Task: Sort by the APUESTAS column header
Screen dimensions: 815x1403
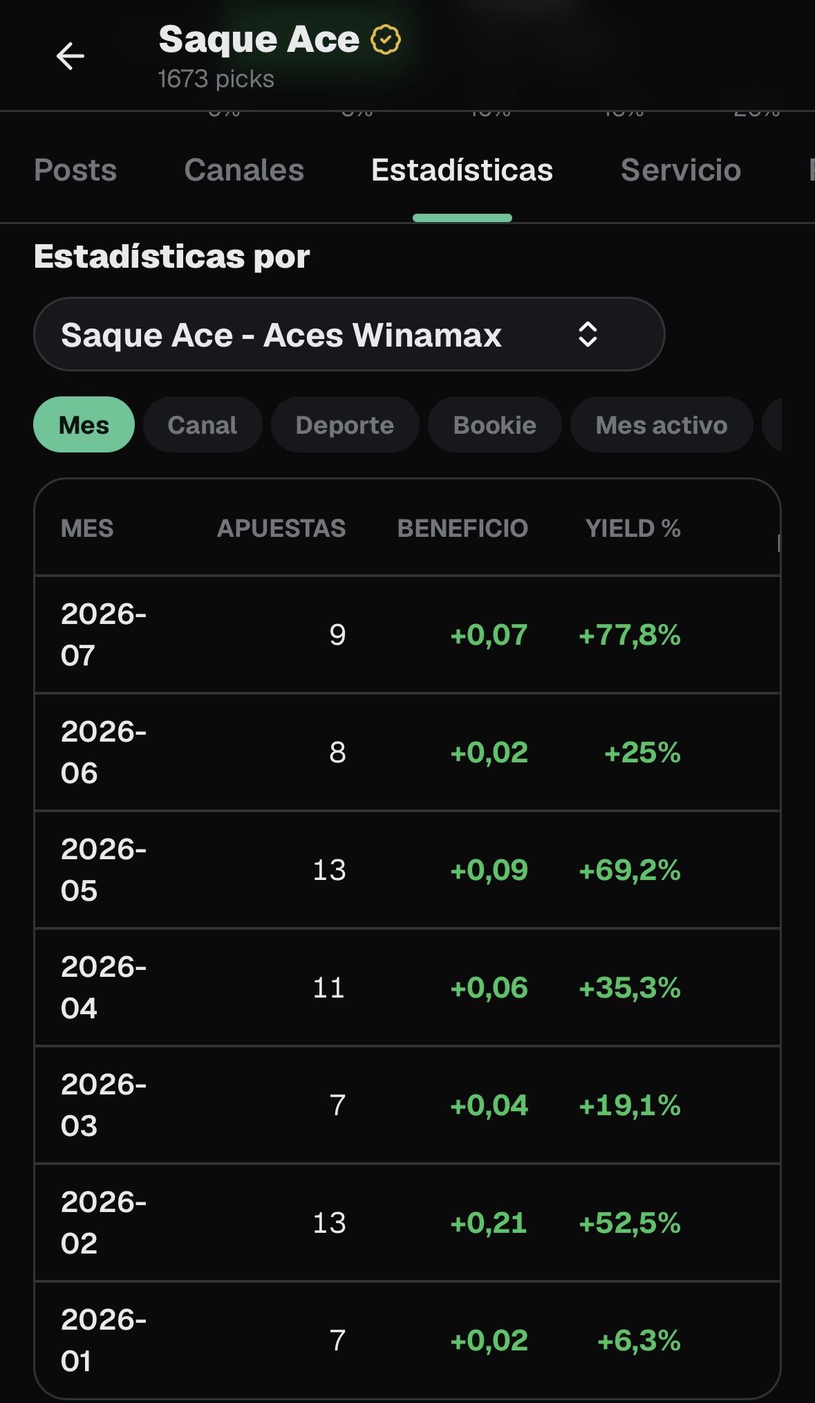Action: pos(281,529)
